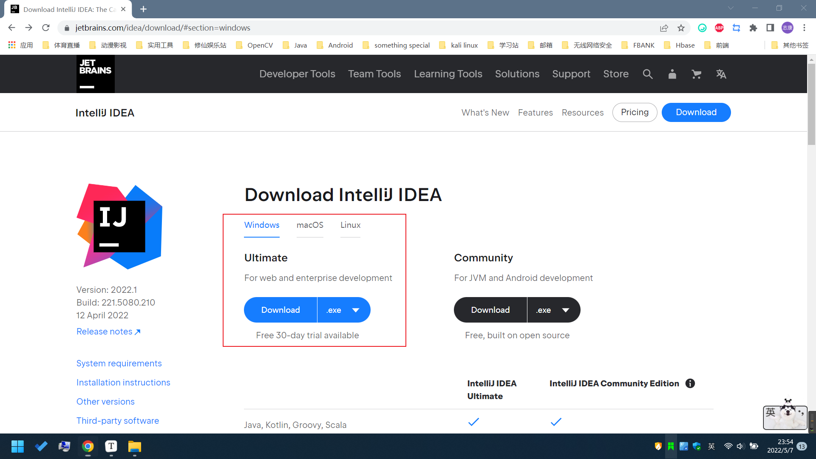Open the Linux tab for download
Image resolution: width=816 pixels, height=459 pixels.
[350, 225]
